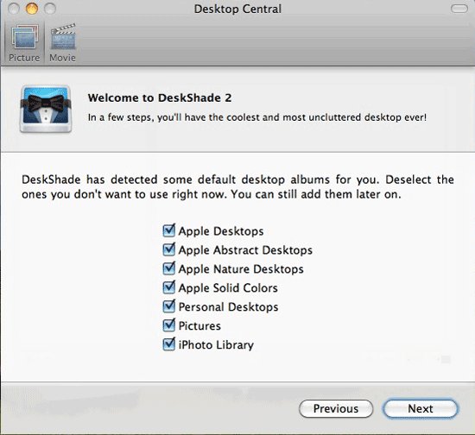Click the 'DeskShade has detected' instruction text
The image size is (475, 435).
click(x=237, y=186)
